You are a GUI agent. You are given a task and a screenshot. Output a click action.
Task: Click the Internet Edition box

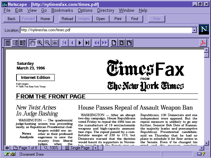pyautogui.click(x=35, y=78)
